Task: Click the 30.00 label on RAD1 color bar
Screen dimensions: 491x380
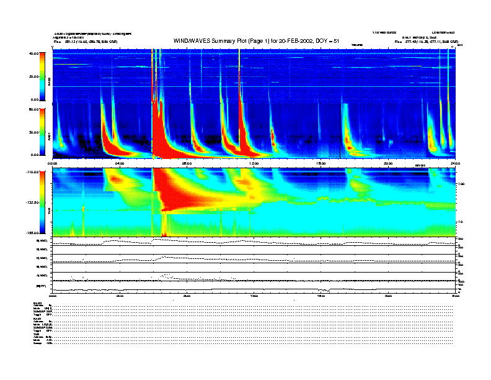Action: coord(33,132)
